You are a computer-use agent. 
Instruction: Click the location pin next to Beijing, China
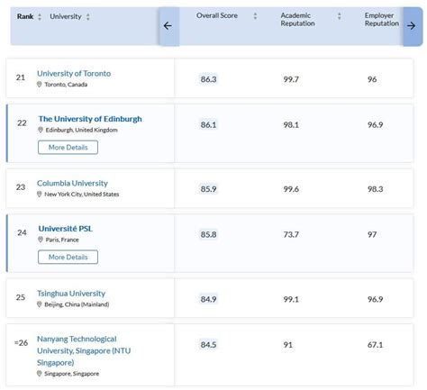pos(39,304)
